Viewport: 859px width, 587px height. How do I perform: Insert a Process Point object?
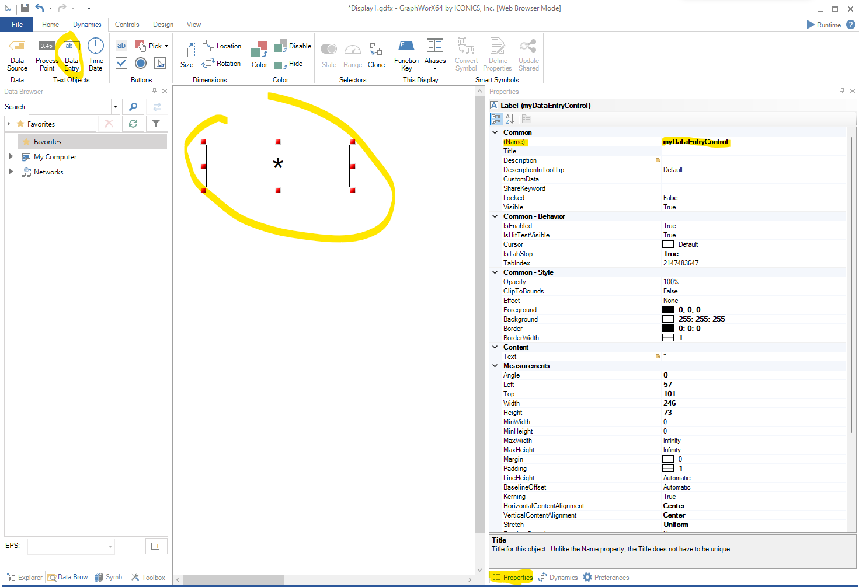[47, 55]
